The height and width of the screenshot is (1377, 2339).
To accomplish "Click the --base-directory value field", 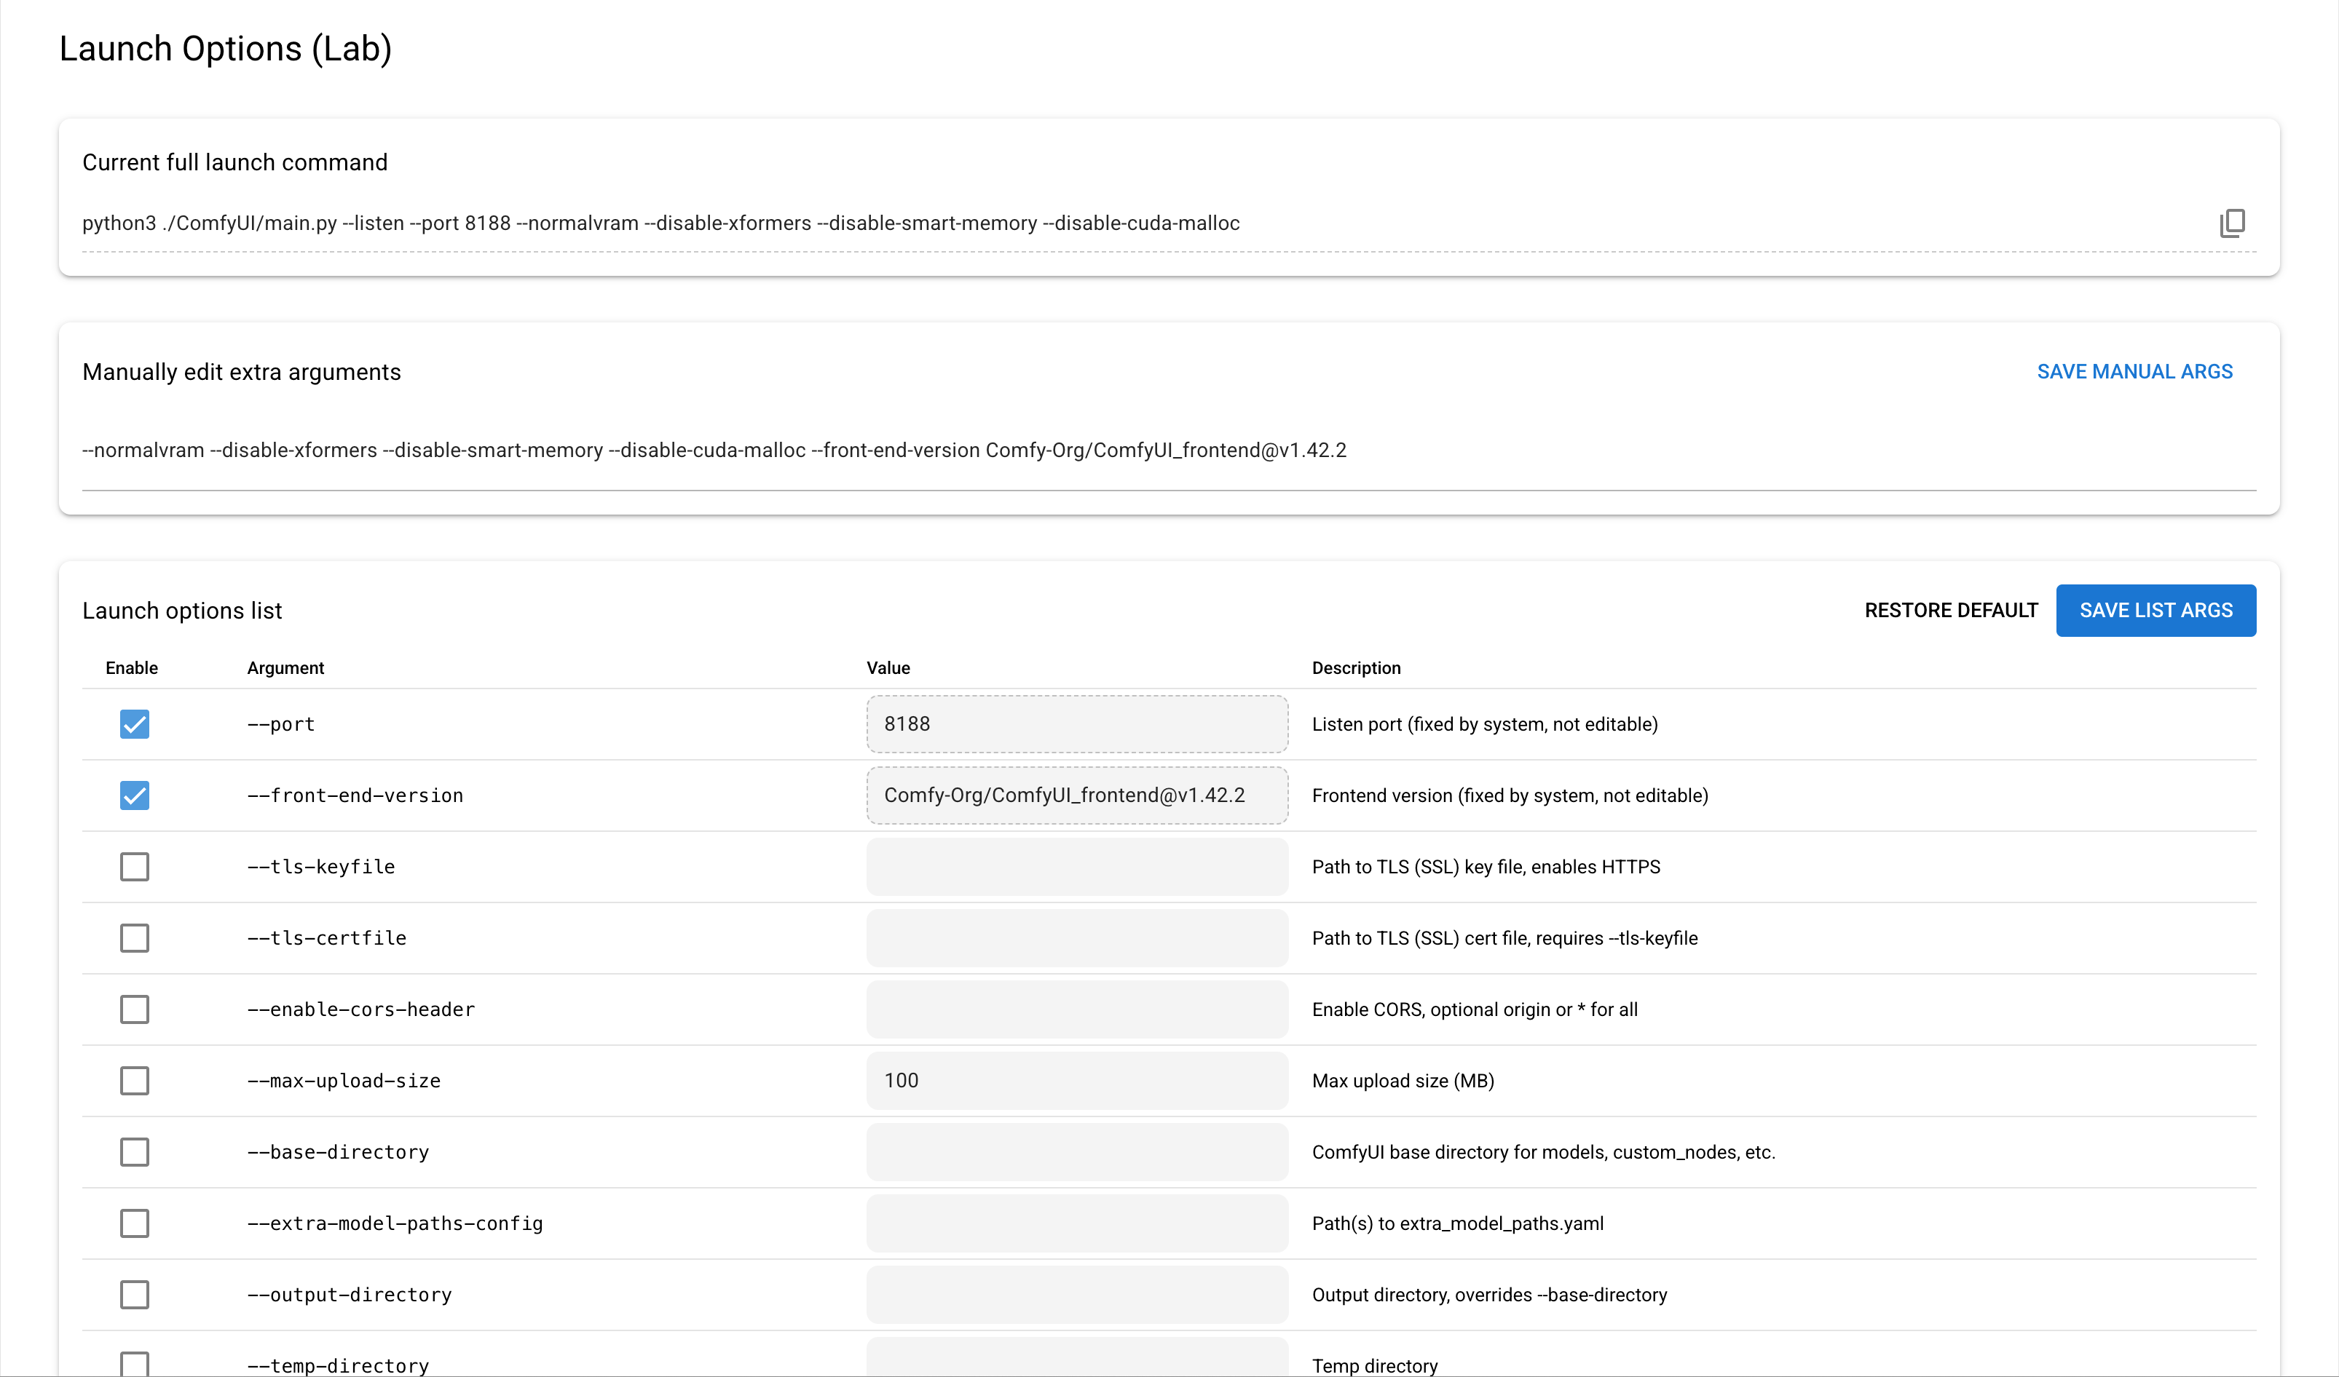I will pyautogui.click(x=1077, y=1151).
